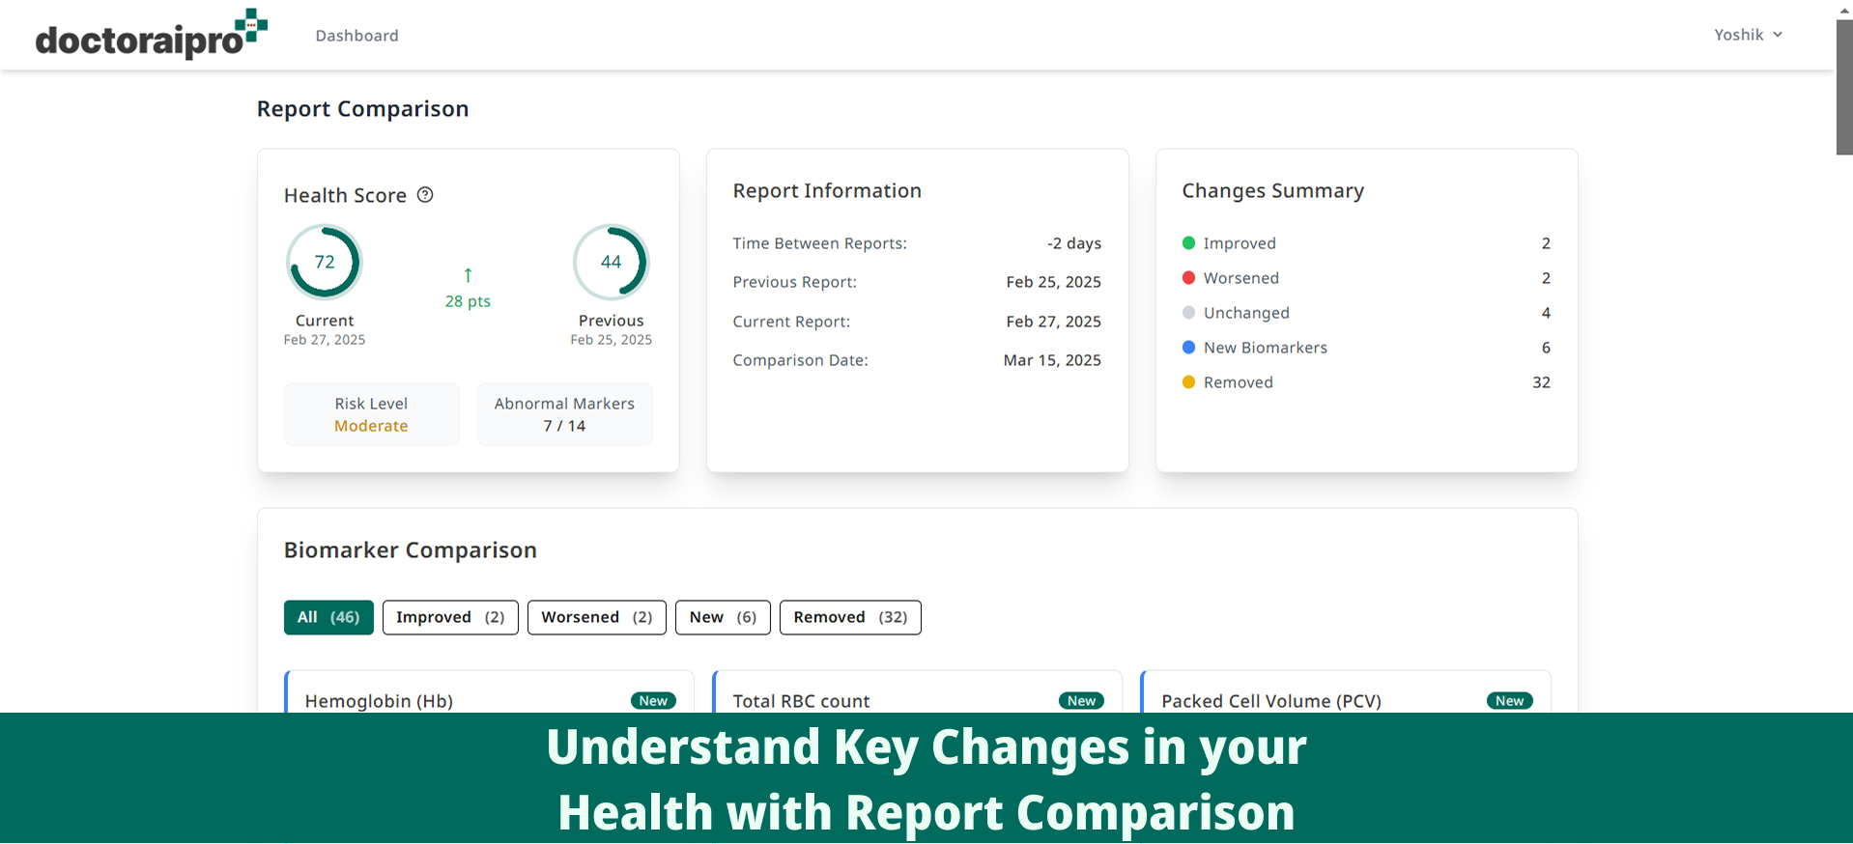Image resolution: width=1853 pixels, height=844 pixels.
Task: Select the All (46) filter tab
Action: click(328, 617)
